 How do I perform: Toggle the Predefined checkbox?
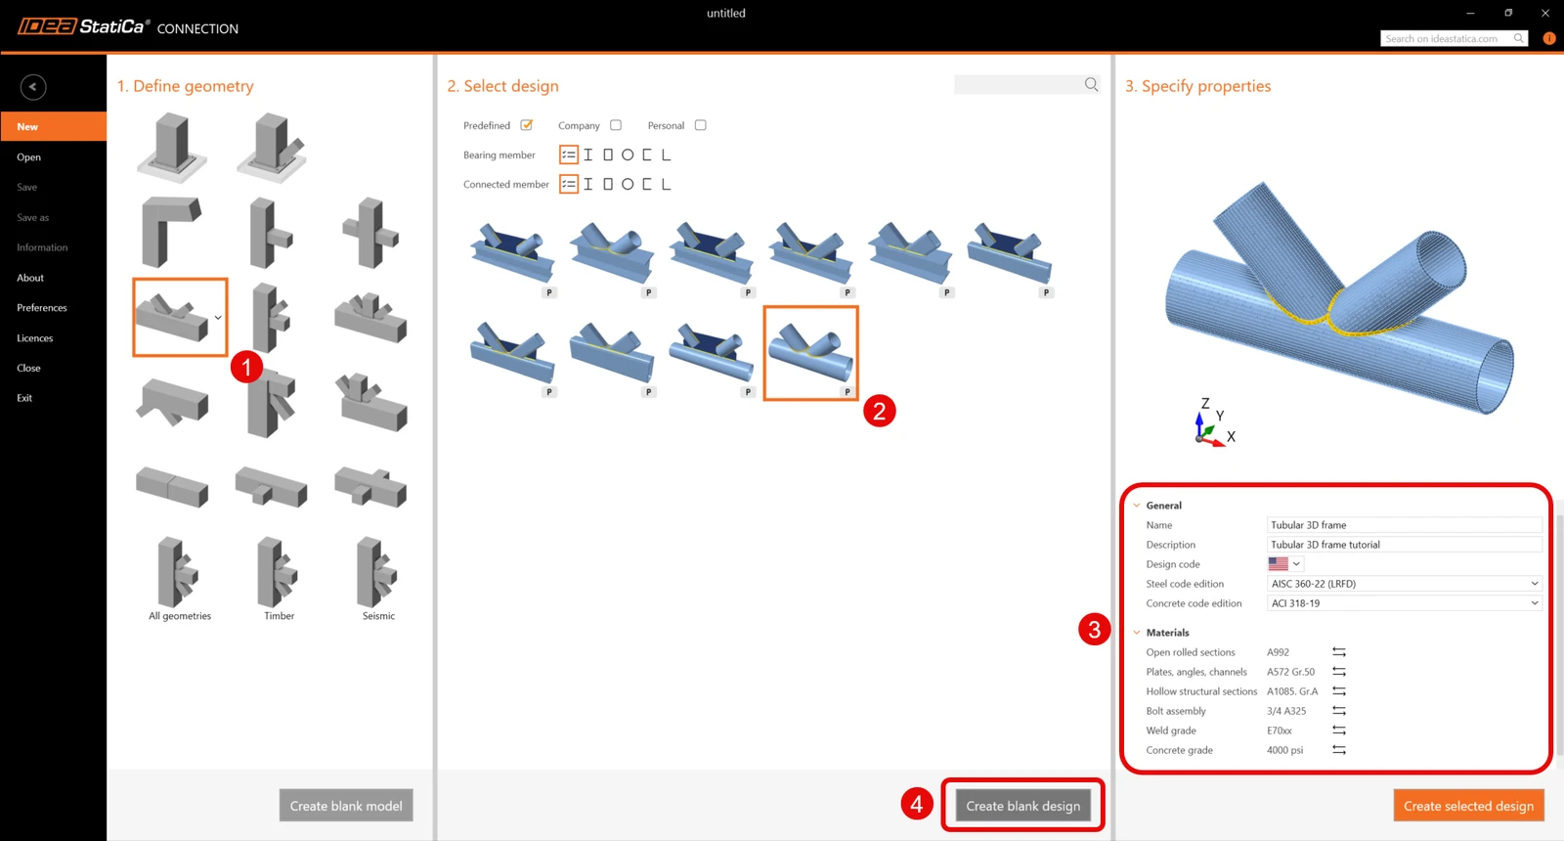[x=527, y=125]
